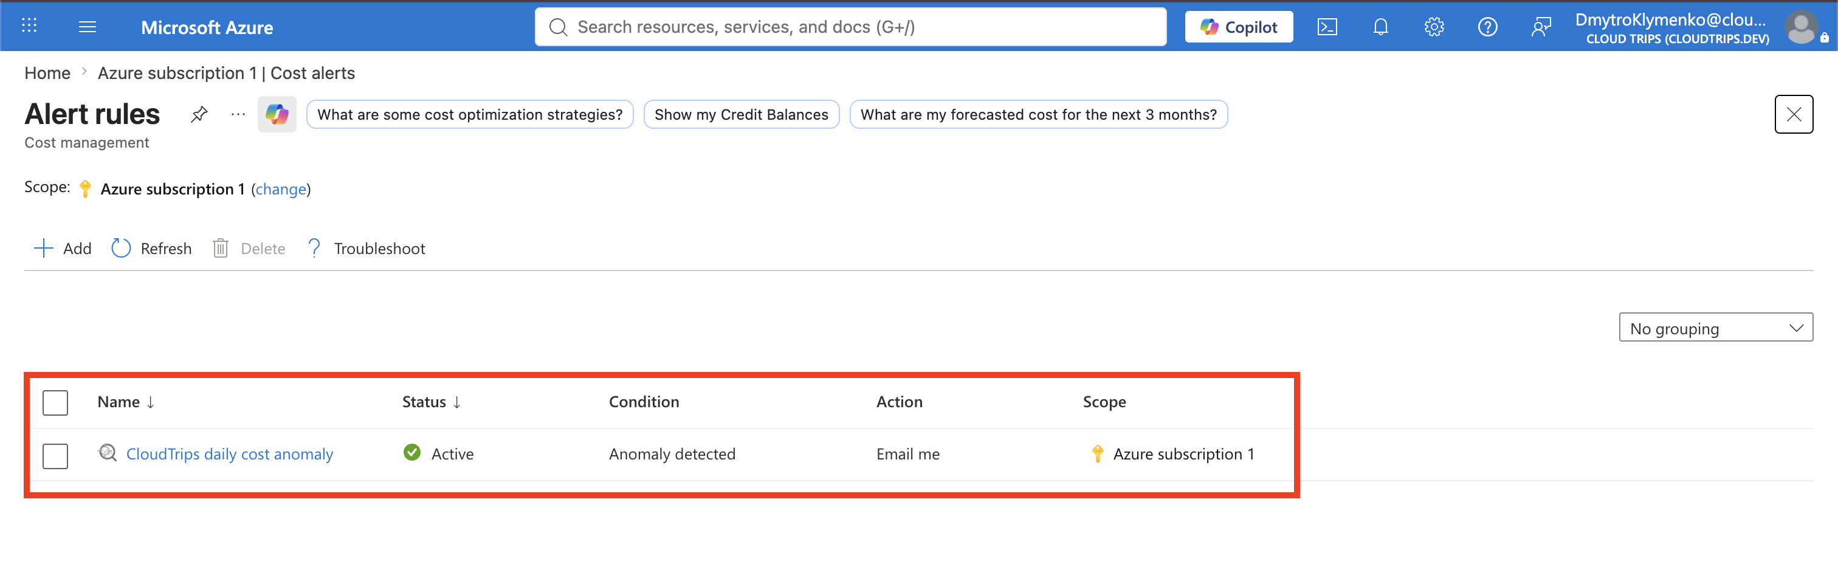The height and width of the screenshot is (581, 1838).
Task: Open the feedback icon in header
Action: point(1540,27)
